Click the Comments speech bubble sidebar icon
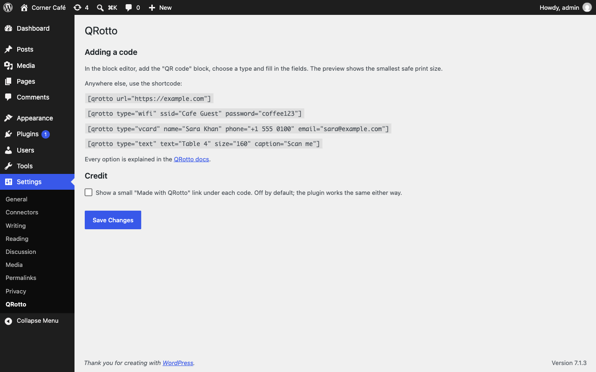The image size is (596, 372). click(8, 97)
